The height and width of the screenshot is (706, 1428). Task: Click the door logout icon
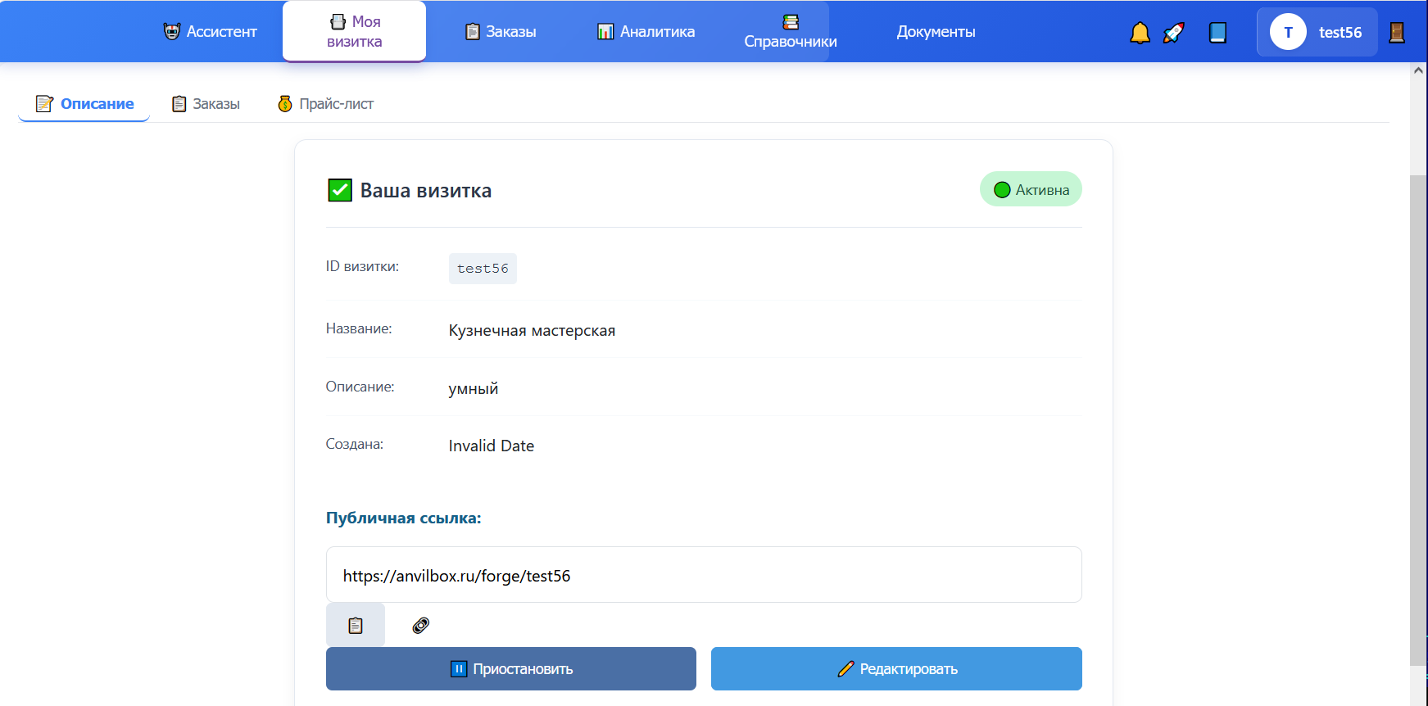[1397, 33]
